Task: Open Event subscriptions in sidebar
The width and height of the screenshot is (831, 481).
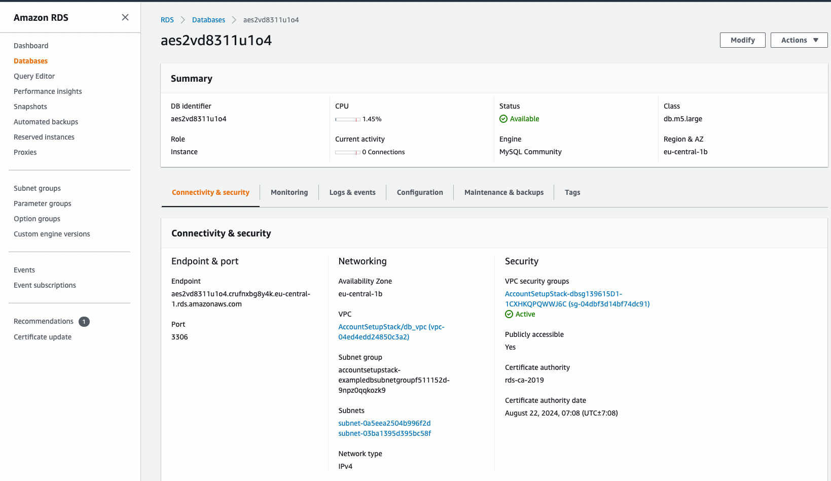Action: (45, 285)
